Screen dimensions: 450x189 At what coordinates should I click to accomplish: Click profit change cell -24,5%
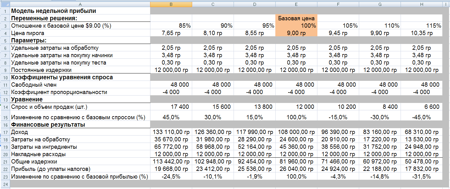tap(171, 176)
